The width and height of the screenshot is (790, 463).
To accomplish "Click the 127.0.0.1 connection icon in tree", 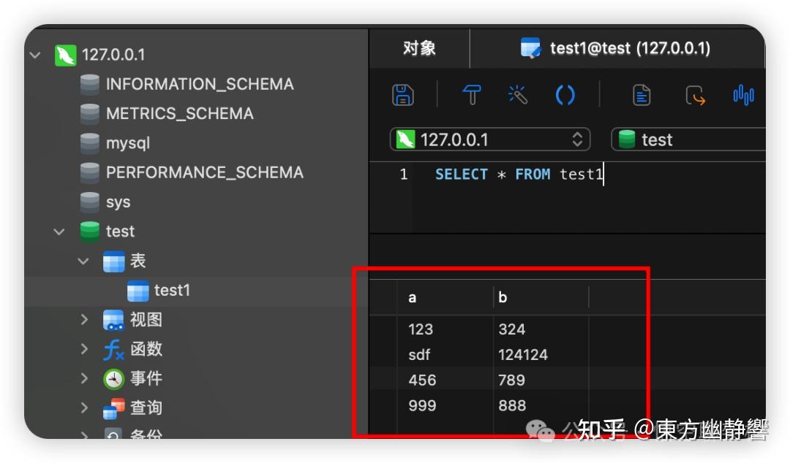I will point(66,55).
